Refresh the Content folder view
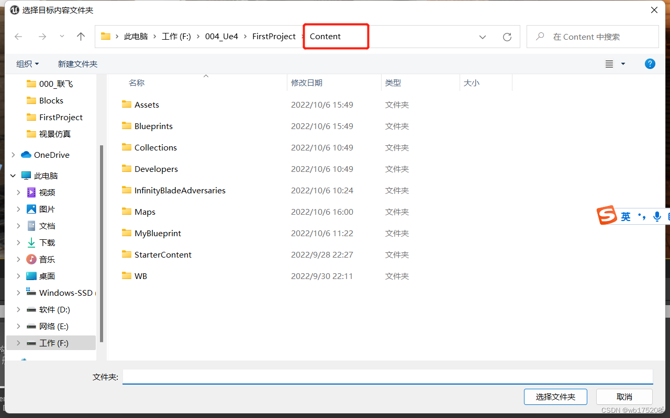Viewport: 670px width, 418px height. [x=507, y=37]
